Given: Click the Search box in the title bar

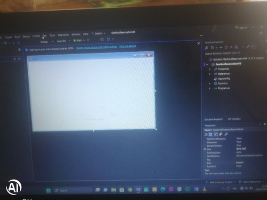Looking at the screenshot, I should pyautogui.click(x=98, y=33).
